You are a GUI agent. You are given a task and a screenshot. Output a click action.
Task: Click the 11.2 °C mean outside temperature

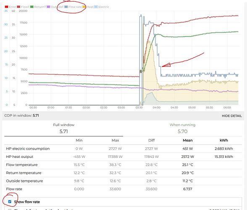click(188, 181)
